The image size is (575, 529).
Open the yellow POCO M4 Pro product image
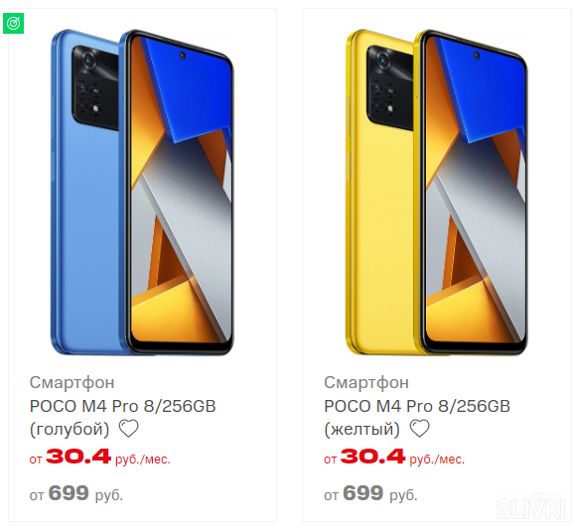[x=436, y=192]
